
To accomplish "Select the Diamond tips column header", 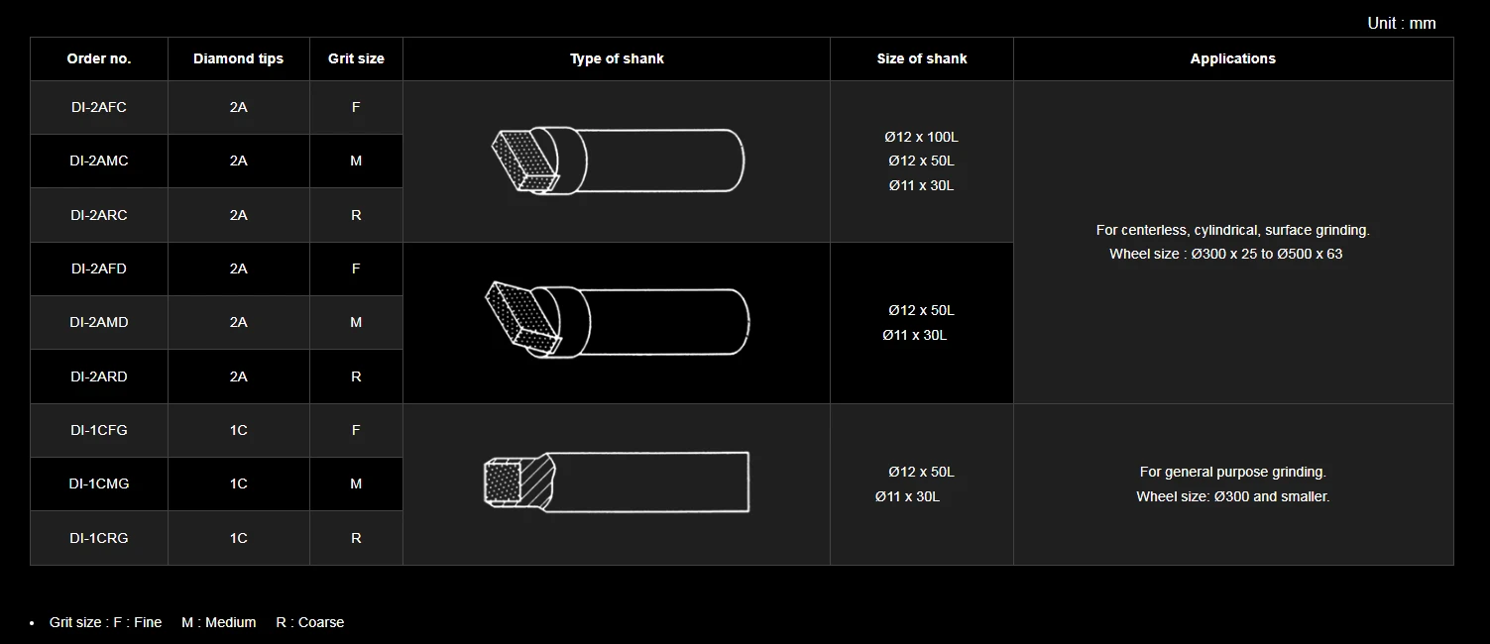I will [238, 58].
